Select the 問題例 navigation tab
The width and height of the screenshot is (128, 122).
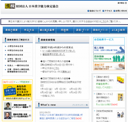coord(65,30)
